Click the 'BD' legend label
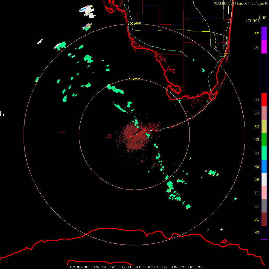The width and height of the screenshot is (269, 269). (x=256, y=127)
